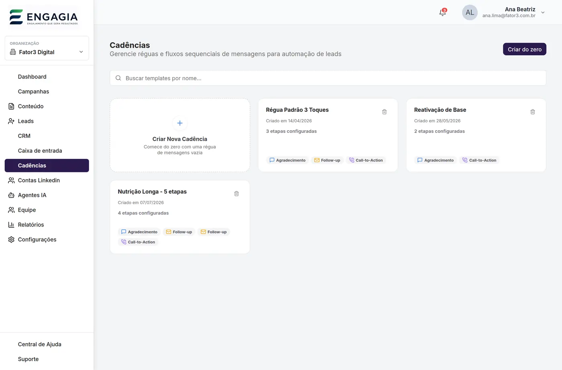Select the Cadências menu item
562x370 pixels.
point(47,166)
